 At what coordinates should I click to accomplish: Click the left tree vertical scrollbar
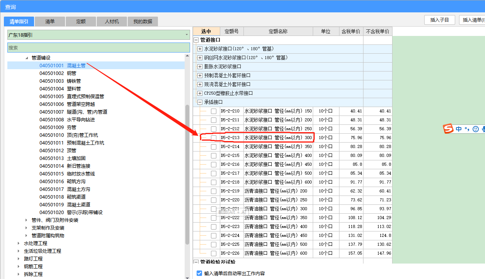[187, 174]
